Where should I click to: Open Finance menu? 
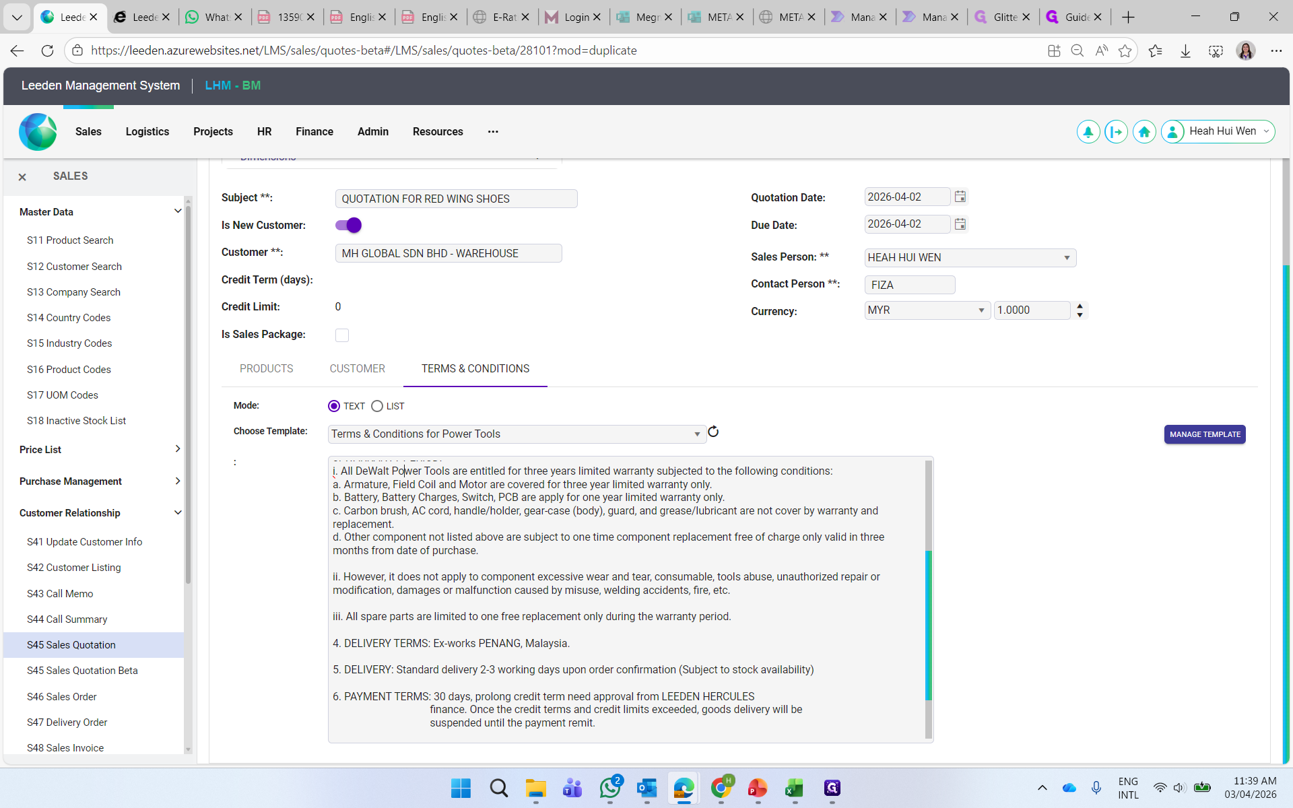click(x=314, y=132)
